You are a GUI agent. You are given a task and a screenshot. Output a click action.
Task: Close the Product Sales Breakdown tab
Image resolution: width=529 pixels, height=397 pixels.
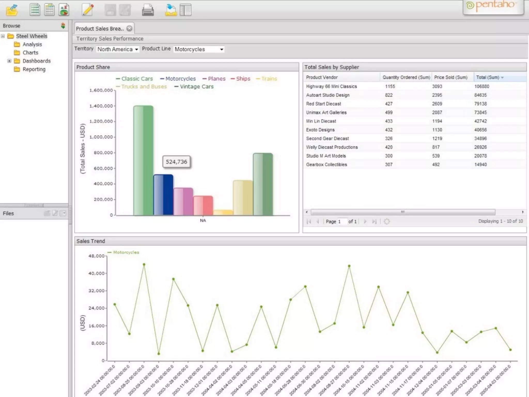click(129, 28)
